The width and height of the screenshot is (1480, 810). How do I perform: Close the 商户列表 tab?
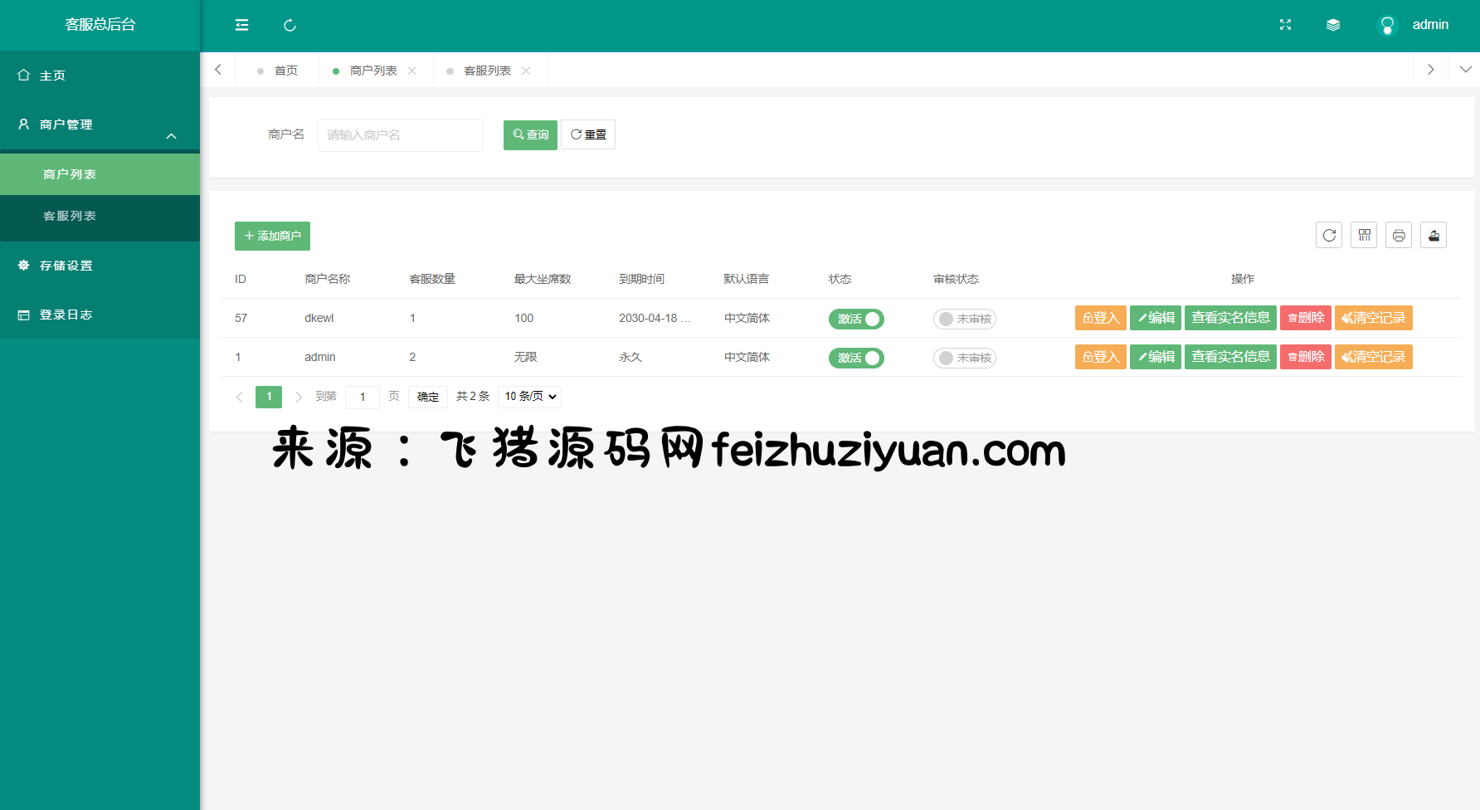(412, 71)
